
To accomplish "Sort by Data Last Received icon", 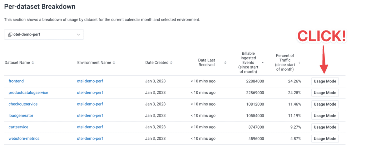I will click(x=225, y=63).
